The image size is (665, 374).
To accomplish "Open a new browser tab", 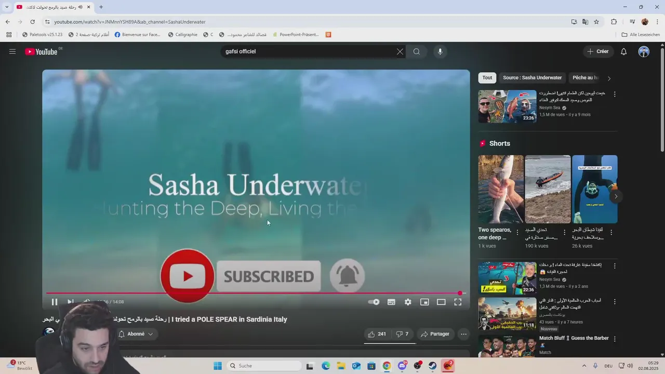I will [x=101, y=7].
